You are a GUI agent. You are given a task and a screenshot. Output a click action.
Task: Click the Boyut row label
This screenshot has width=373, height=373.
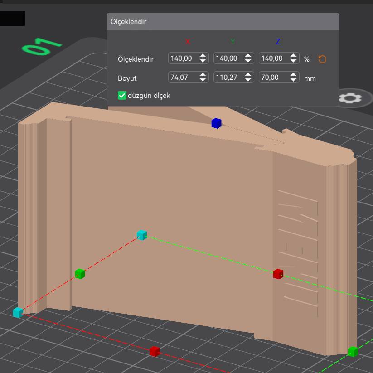pos(127,78)
